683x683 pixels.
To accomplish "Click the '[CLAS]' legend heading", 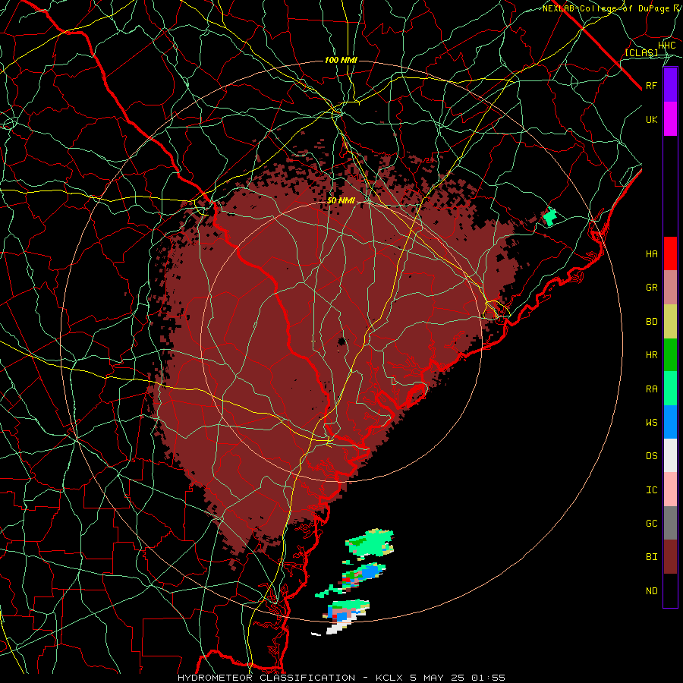I will 641,52.
